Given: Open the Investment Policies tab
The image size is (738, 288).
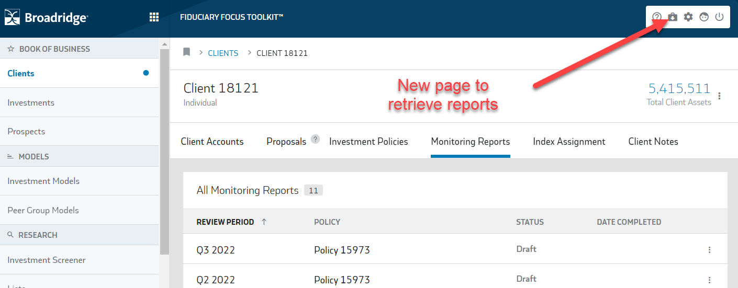Looking at the screenshot, I should pyautogui.click(x=368, y=142).
